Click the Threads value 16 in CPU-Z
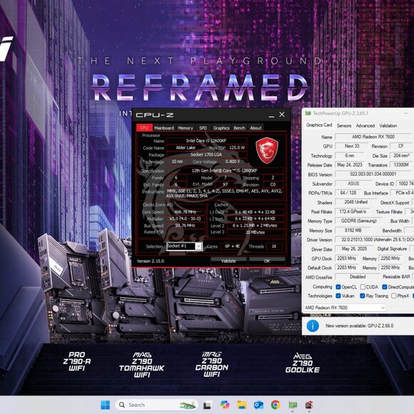This screenshot has width=414, height=414. 274,246
